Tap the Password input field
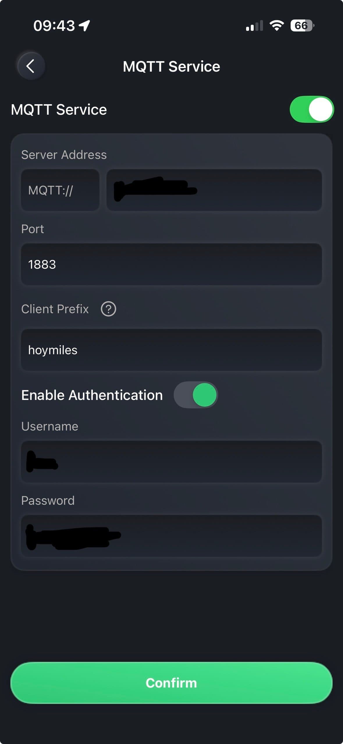Viewport: 343px width, 744px height. pyautogui.click(x=171, y=536)
